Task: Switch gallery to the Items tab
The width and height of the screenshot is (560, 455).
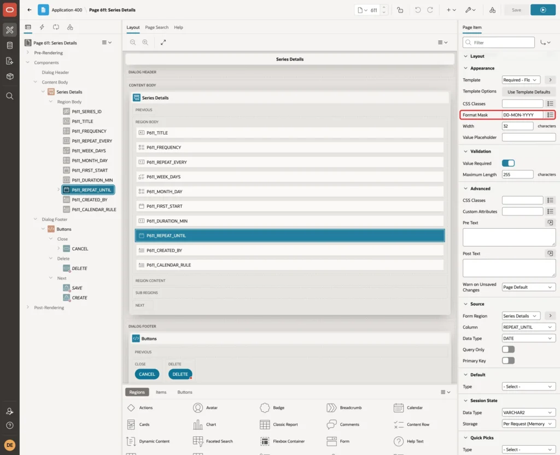Action: [x=161, y=392]
